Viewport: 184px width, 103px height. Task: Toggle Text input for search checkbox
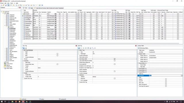coord(166,86)
